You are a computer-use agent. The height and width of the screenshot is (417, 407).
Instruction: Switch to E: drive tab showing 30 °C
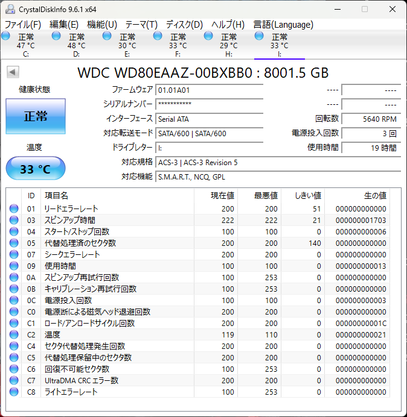pos(127,45)
